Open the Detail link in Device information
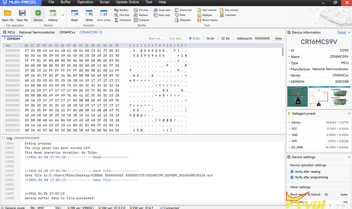Image resolution: width=352 pixels, height=209 pixels. coord(341,32)
